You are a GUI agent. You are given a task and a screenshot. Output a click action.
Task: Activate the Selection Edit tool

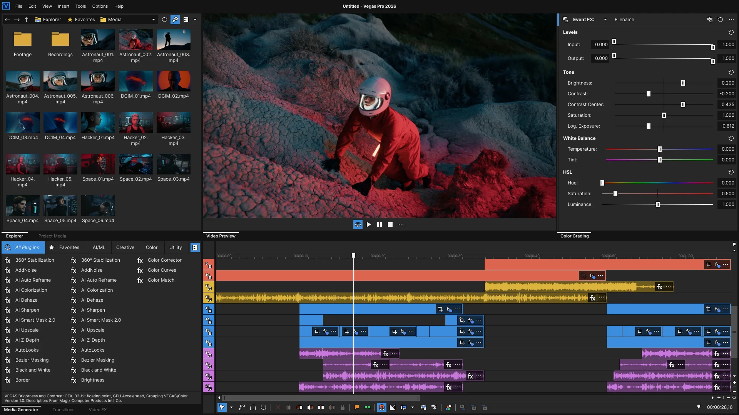click(253, 407)
